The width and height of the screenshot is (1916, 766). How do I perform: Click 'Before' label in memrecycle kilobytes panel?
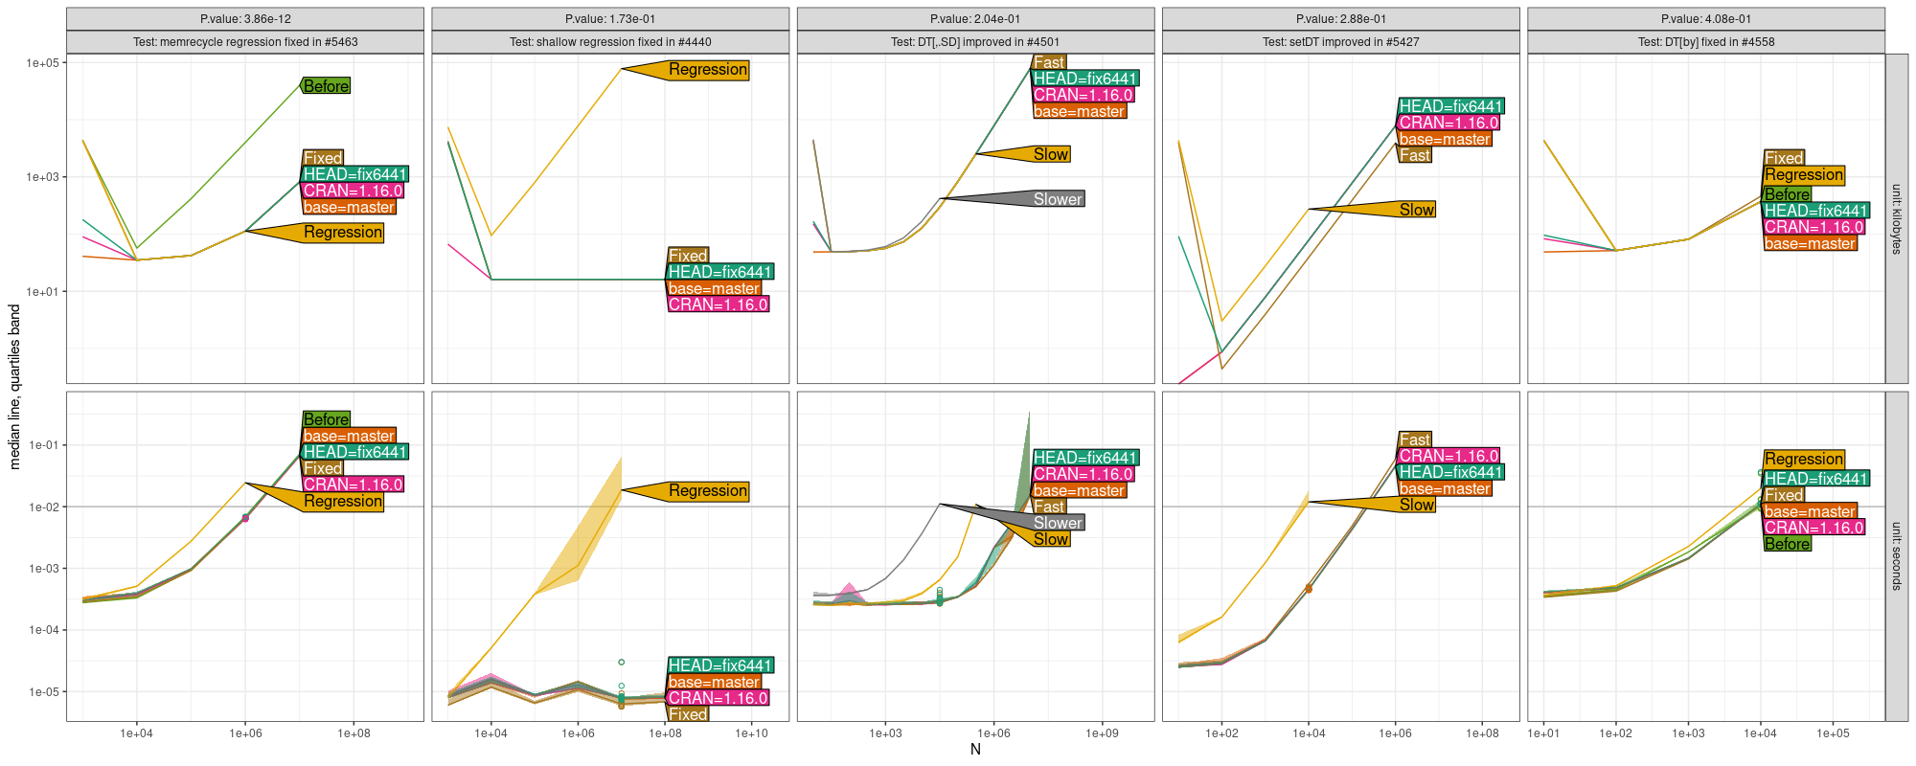326,86
